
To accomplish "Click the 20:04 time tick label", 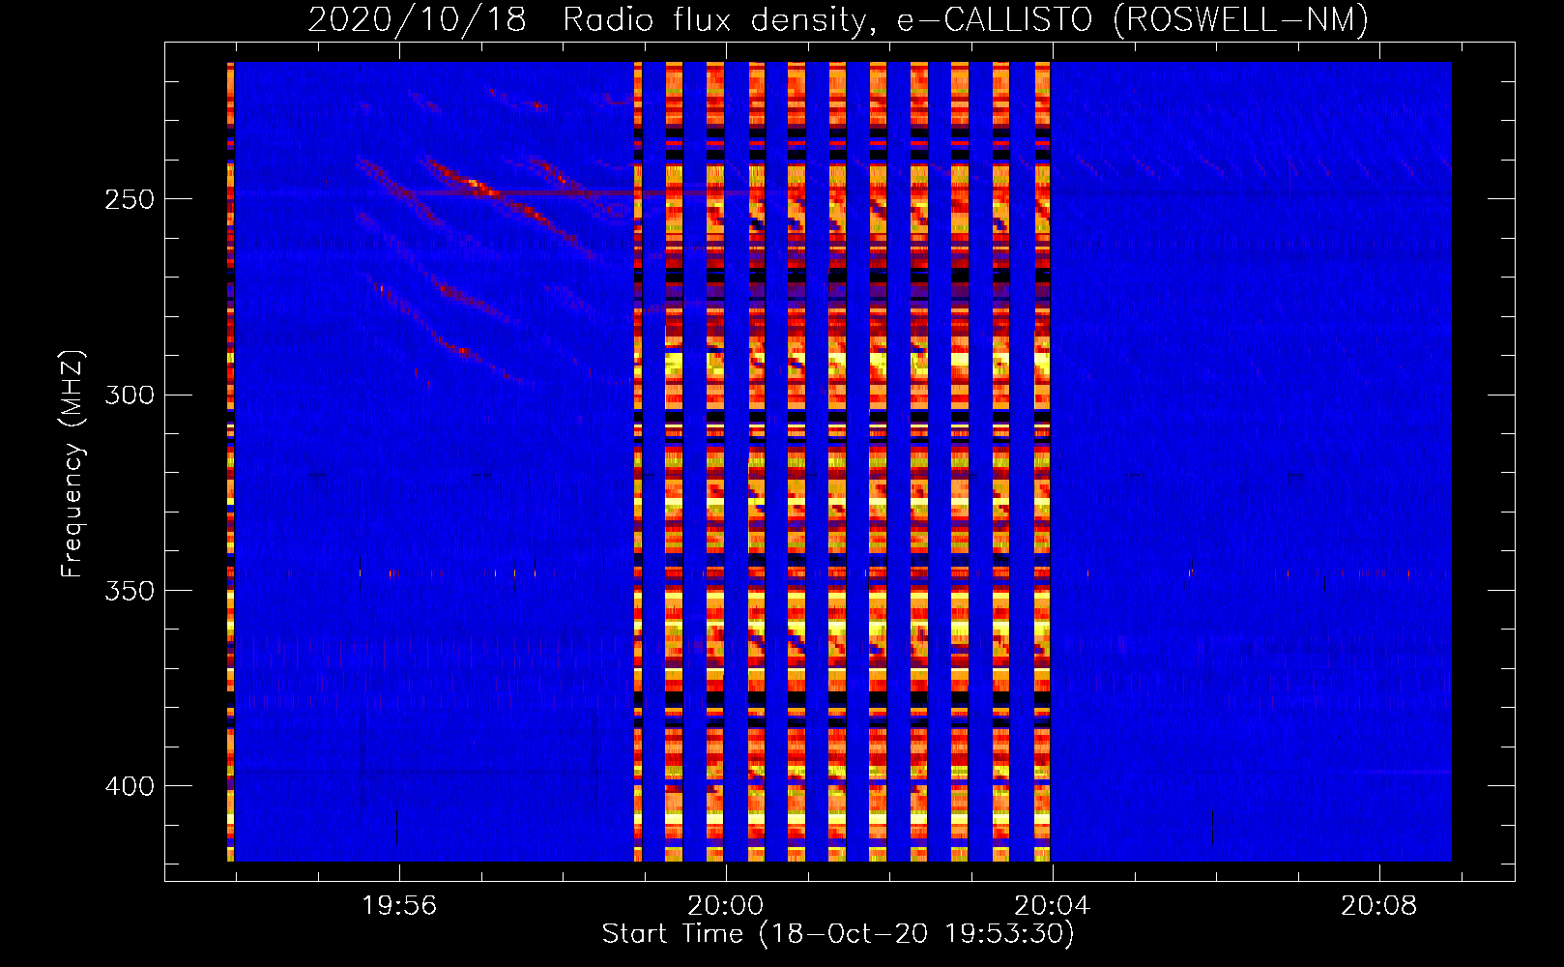I will 1052,906.
